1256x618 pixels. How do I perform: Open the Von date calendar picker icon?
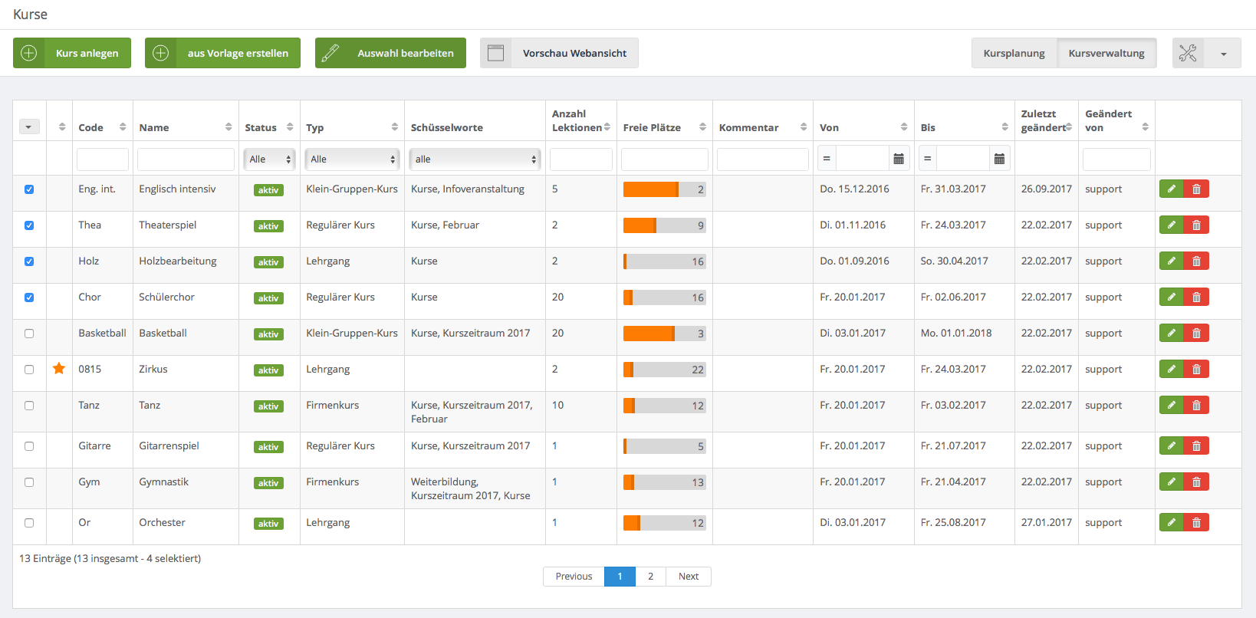(899, 159)
